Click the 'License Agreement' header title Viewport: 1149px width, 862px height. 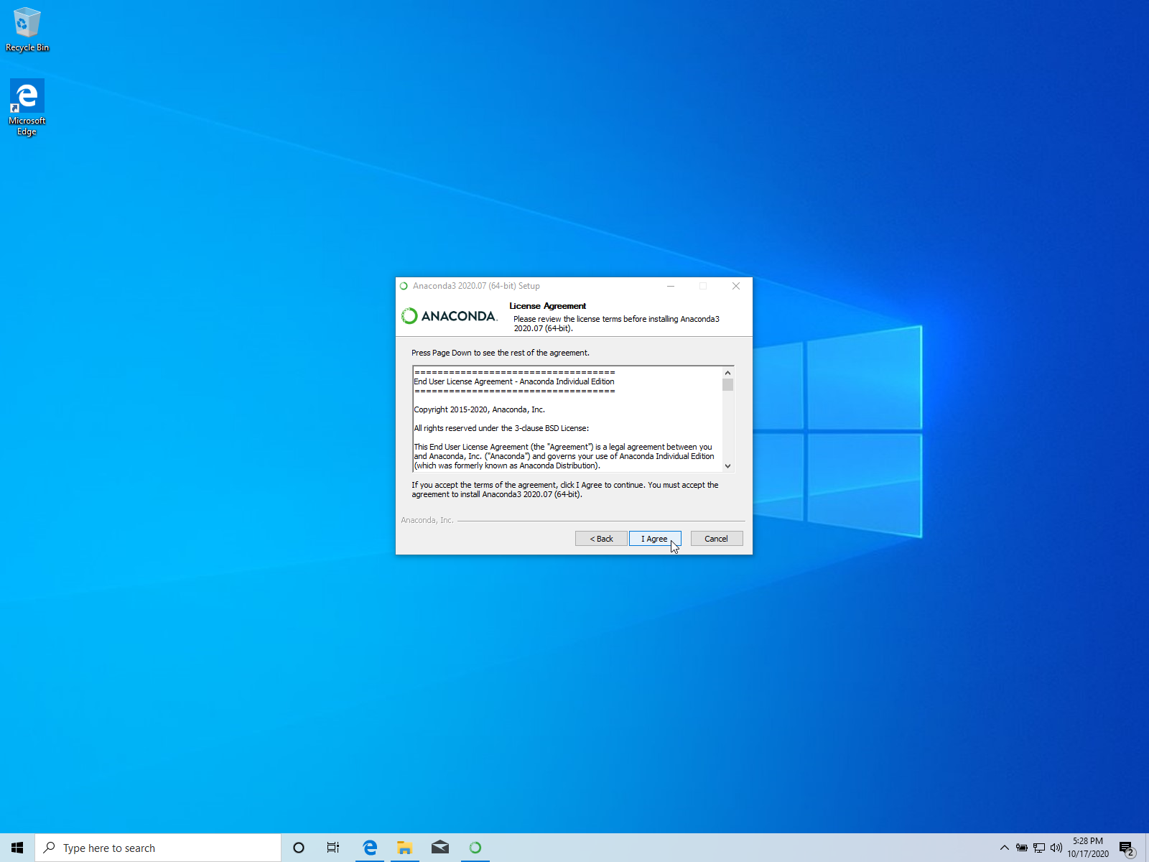pyautogui.click(x=548, y=306)
